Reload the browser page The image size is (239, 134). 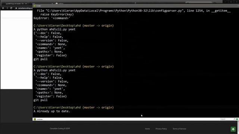(11, 8)
